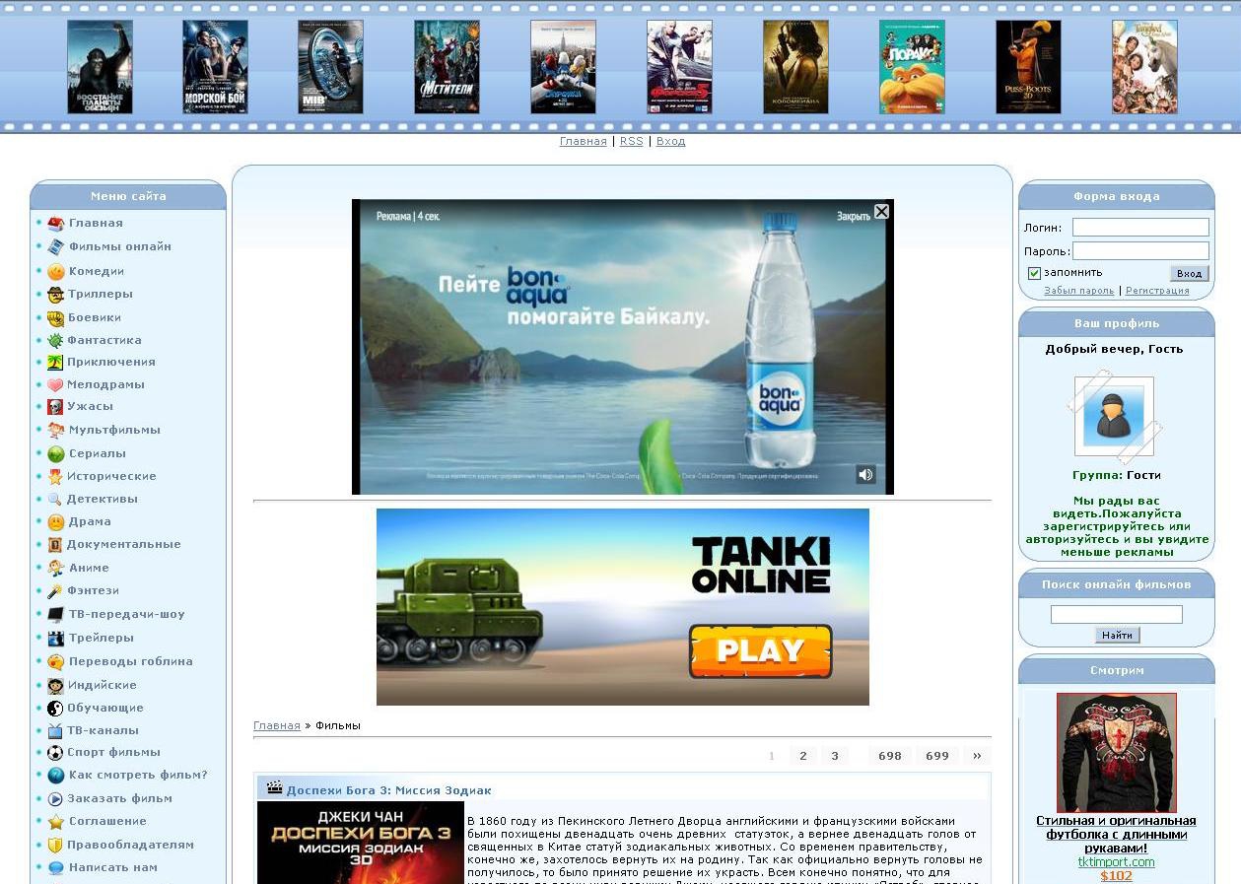Open the T-shirt ad image

1116,753
